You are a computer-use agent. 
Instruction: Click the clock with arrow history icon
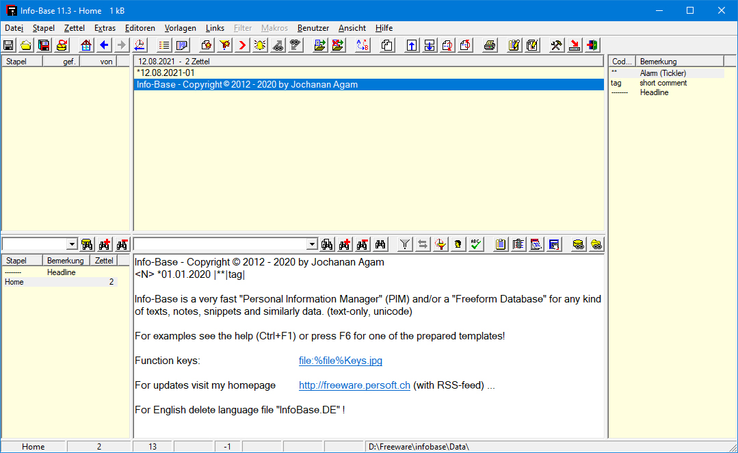pyautogui.click(x=140, y=45)
